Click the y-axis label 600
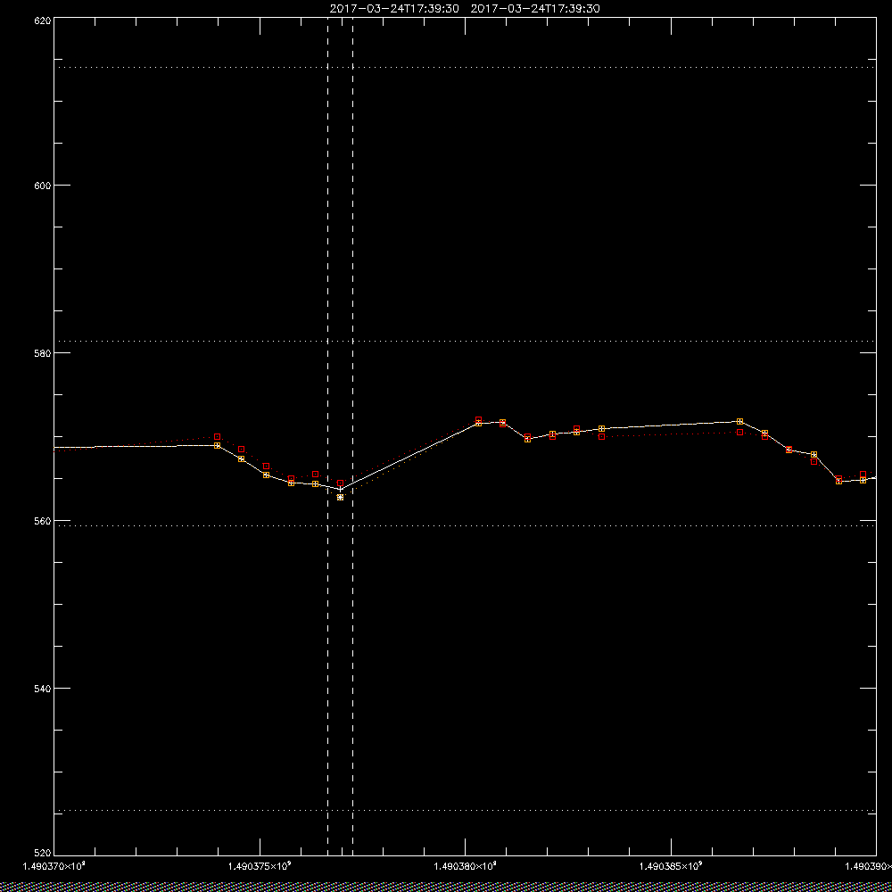The width and height of the screenshot is (892, 892). [x=43, y=185]
